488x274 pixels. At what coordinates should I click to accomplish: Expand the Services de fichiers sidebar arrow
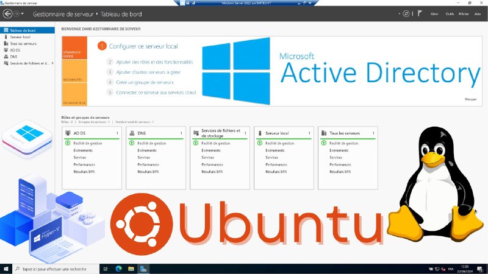pyautogui.click(x=52, y=63)
